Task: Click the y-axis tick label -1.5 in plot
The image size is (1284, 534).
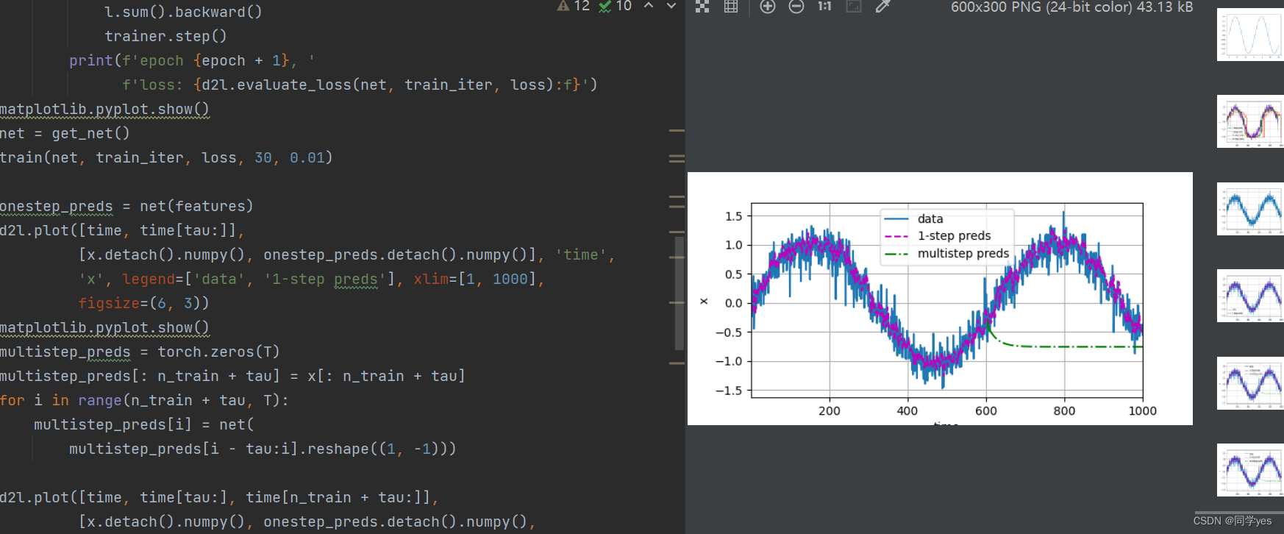Action: pos(730,391)
